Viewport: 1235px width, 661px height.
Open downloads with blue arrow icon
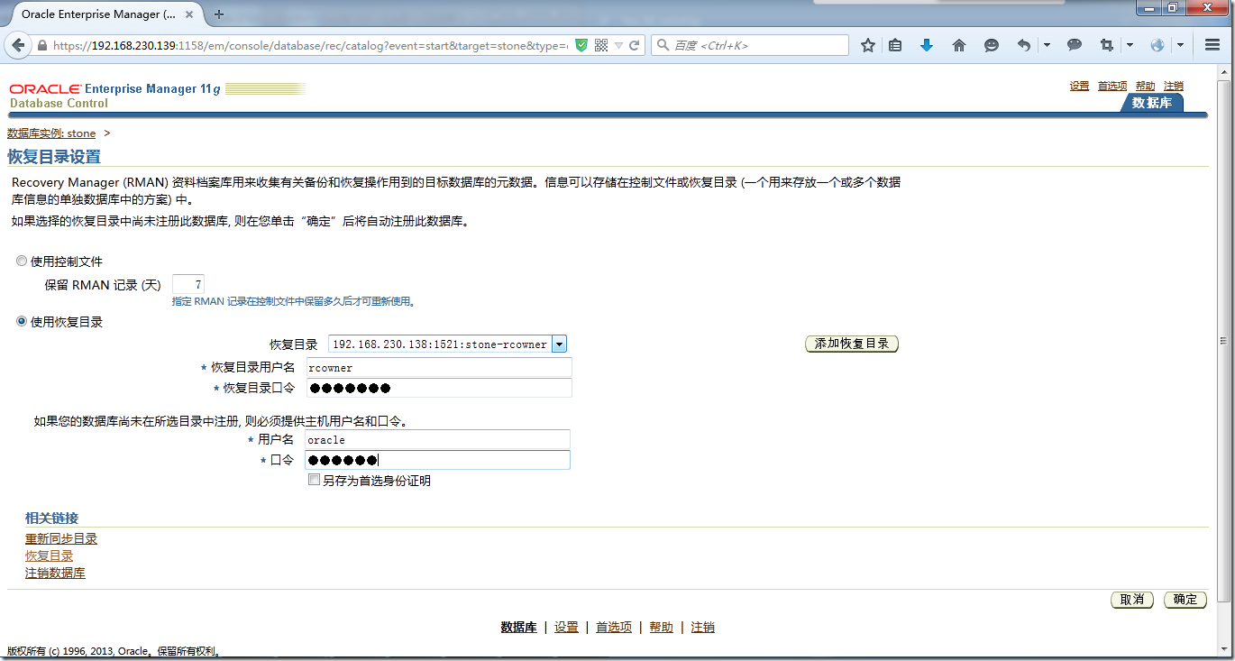[927, 45]
